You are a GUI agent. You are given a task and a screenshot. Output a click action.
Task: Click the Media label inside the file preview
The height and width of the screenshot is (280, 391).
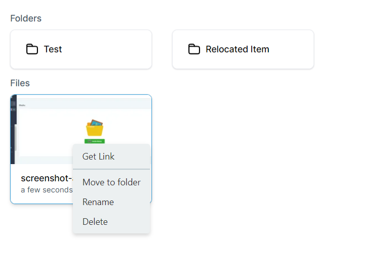(22, 105)
